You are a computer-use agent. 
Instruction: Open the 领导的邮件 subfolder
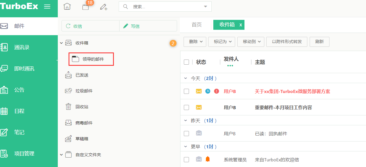coord(91,59)
